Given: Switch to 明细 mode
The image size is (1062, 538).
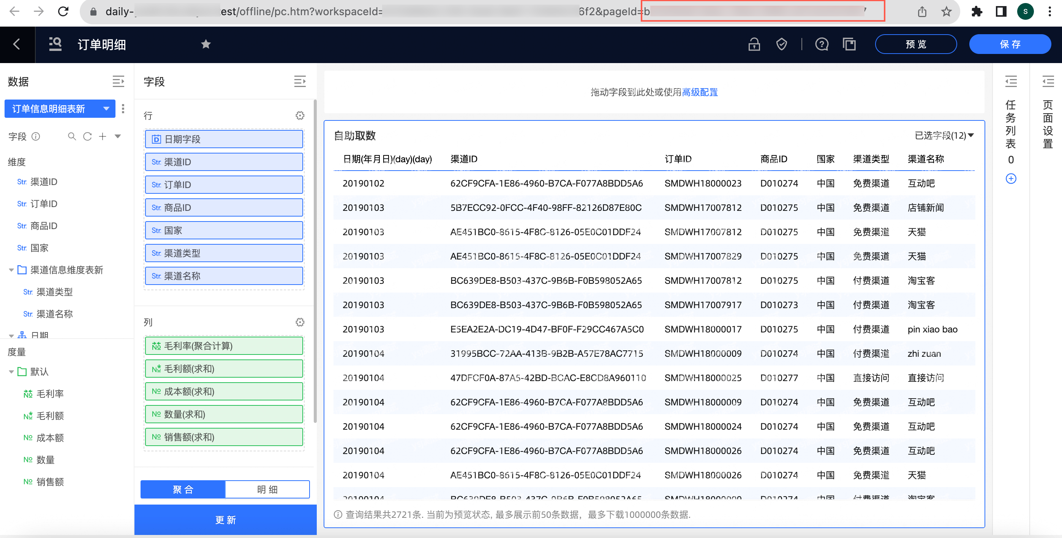Looking at the screenshot, I should point(267,489).
